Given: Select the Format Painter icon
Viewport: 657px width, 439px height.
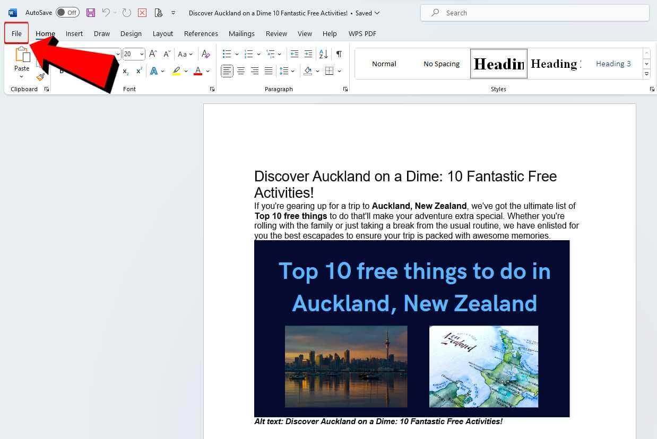Looking at the screenshot, I should 41,76.
